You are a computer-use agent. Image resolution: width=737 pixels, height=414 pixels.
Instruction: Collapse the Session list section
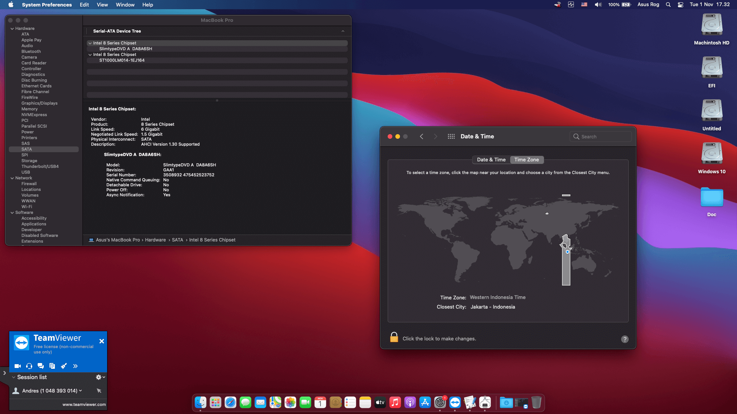[x=14, y=377]
